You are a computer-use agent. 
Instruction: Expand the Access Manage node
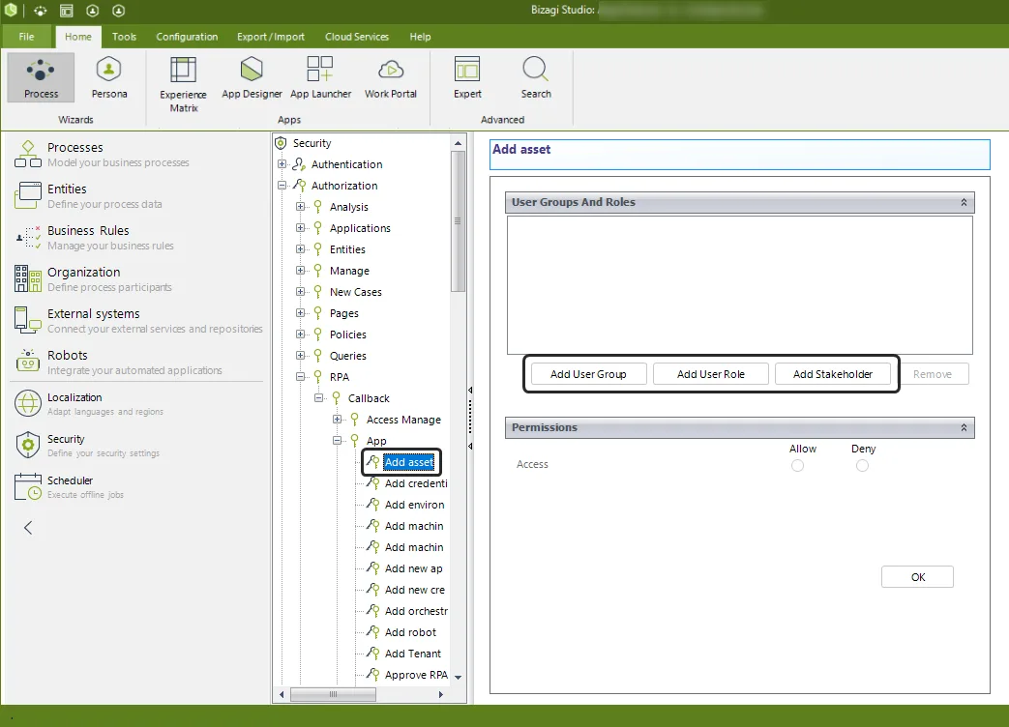pos(338,420)
